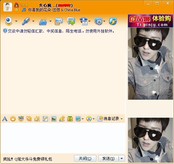Screen dimensions: 174x164
Task: Click the send SMS message icon
Action: (59, 21)
